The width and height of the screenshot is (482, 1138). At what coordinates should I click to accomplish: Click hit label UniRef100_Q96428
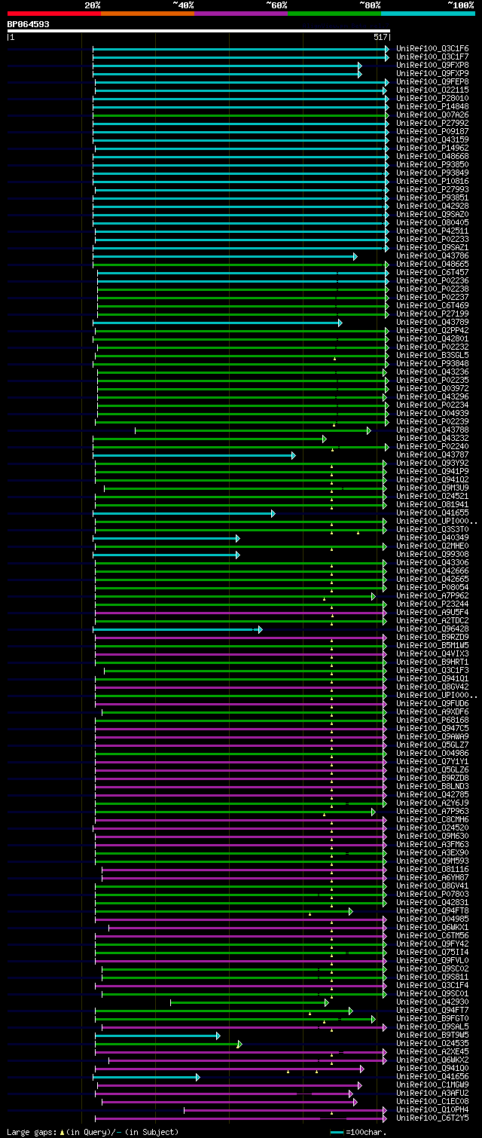[432, 629]
